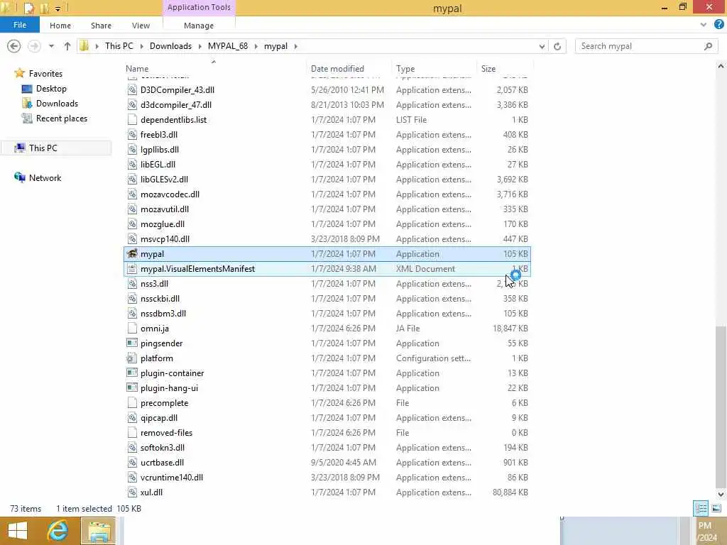Refresh the mypal folder view
Image resolution: width=727 pixels, height=545 pixels.
(557, 46)
